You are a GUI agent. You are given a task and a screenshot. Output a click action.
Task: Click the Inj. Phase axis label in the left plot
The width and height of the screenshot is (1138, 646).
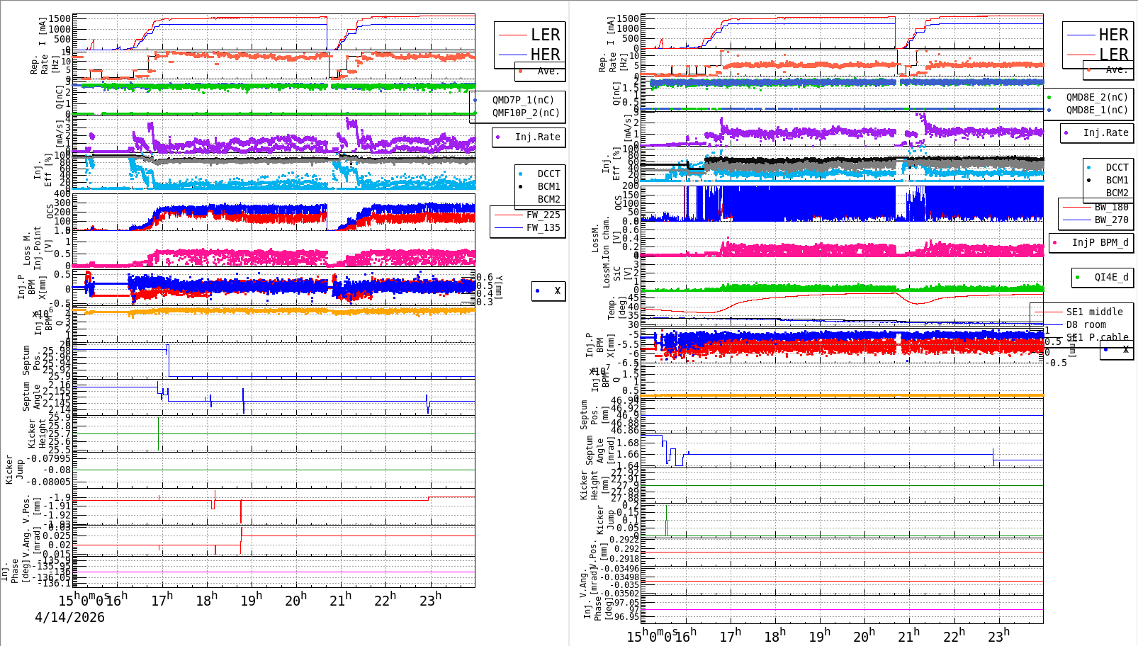(x=15, y=572)
